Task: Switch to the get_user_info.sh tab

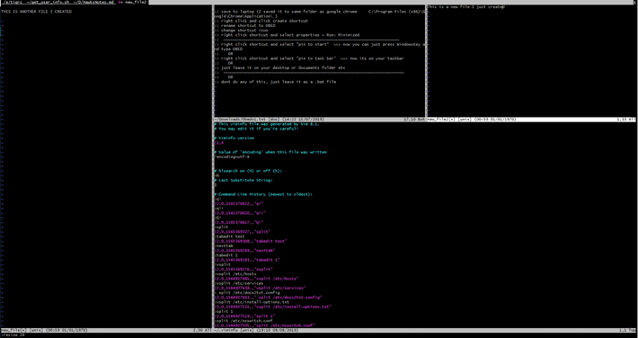Action: pos(48,2)
